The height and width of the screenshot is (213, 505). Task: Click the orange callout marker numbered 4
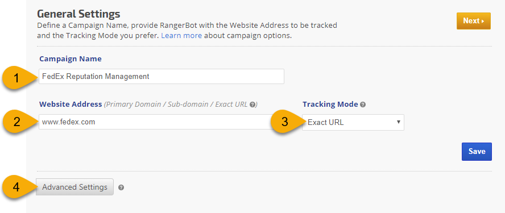pos(18,187)
